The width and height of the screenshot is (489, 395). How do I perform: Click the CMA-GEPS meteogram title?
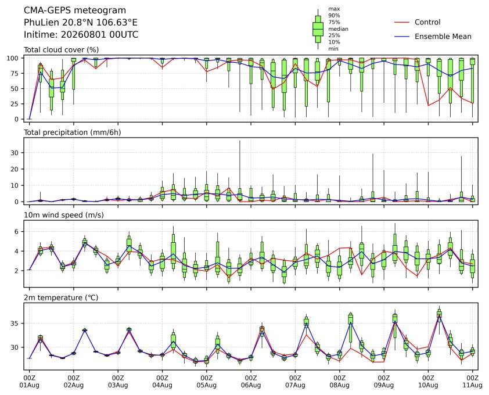(75, 10)
